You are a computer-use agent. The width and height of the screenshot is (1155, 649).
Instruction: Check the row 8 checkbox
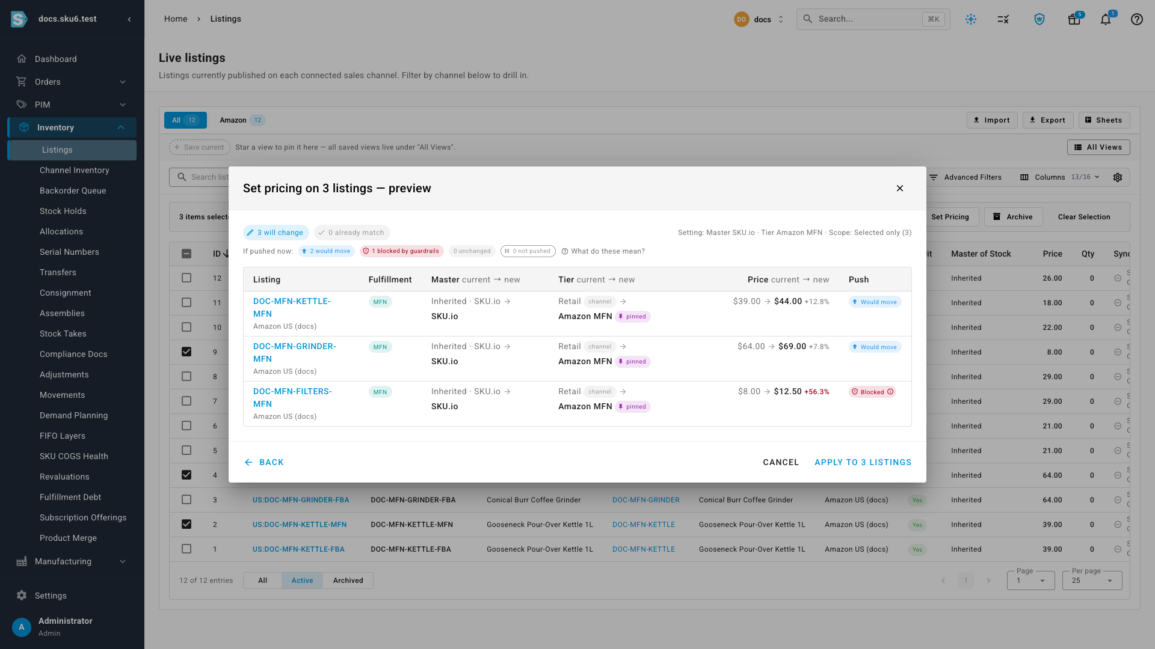pyautogui.click(x=186, y=376)
